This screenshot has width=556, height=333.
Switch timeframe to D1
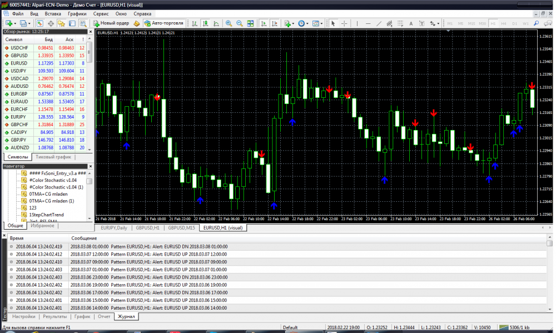pyautogui.click(x=514, y=23)
